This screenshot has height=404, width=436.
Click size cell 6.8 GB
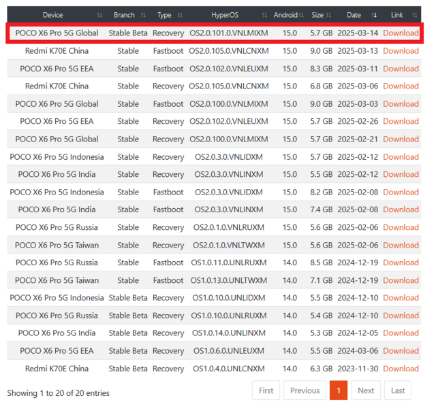coord(322,86)
